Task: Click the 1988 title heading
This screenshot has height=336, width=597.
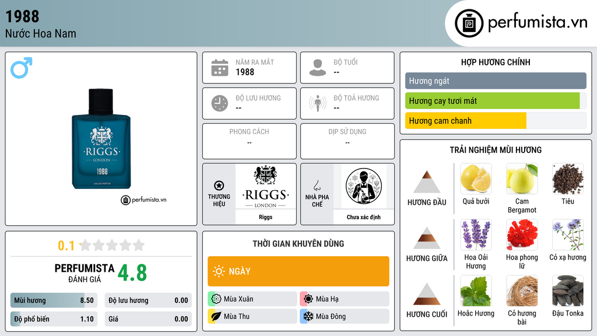Action: click(22, 16)
